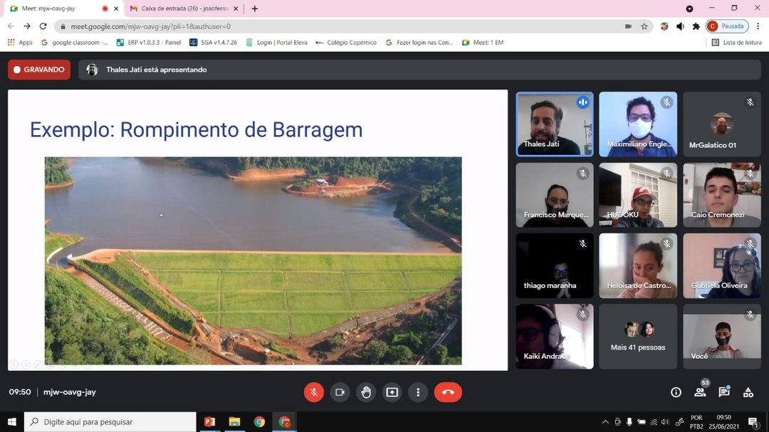Click the Windows search input field
The height and width of the screenshot is (432, 769).
click(x=107, y=421)
